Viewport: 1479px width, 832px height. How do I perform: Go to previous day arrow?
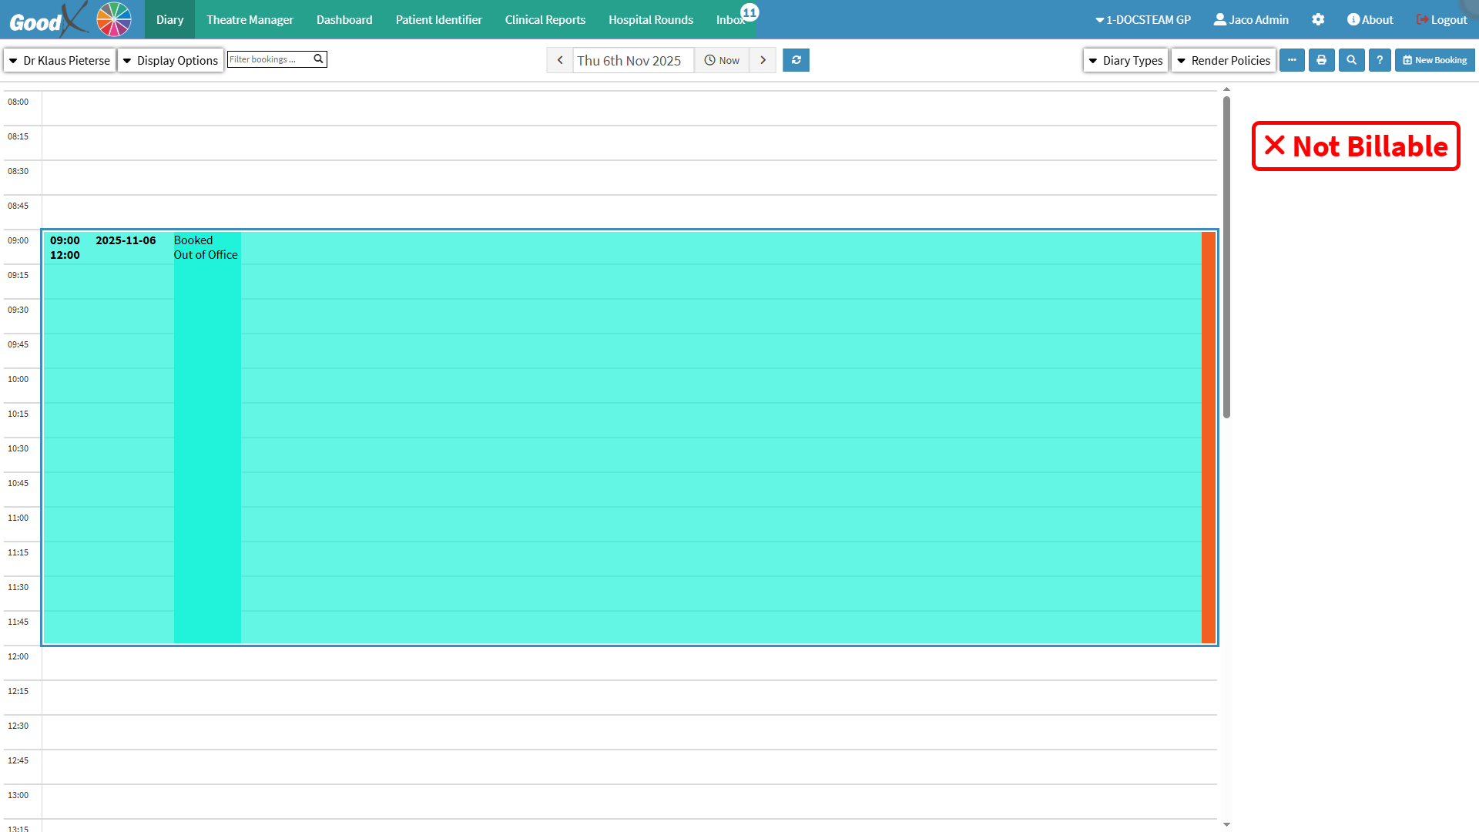tap(560, 60)
